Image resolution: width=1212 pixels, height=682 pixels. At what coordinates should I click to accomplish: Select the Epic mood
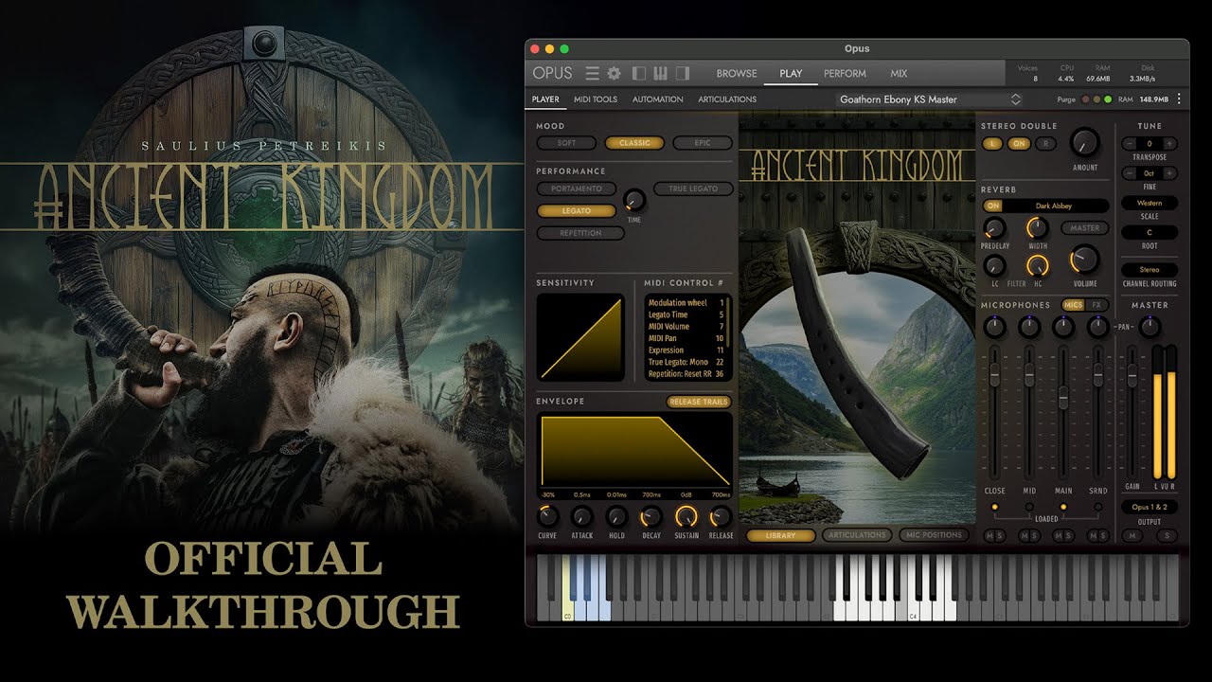coord(703,143)
